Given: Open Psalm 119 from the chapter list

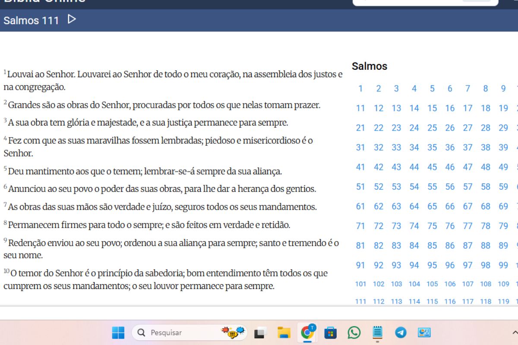Looking at the screenshot, I should [503, 301].
